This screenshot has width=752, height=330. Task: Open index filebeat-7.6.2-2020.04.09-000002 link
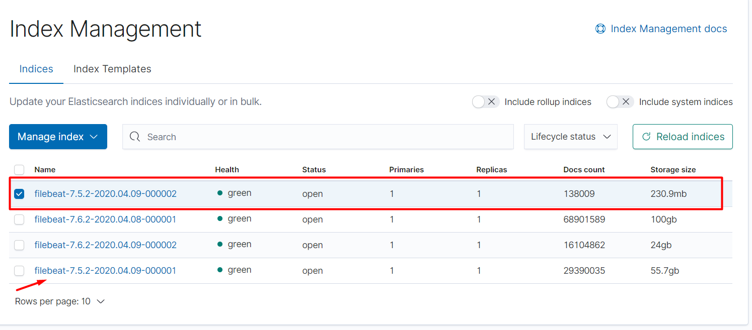pyautogui.click(x=105, y=245)
